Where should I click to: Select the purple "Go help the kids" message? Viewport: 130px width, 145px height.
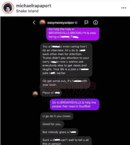73,34
